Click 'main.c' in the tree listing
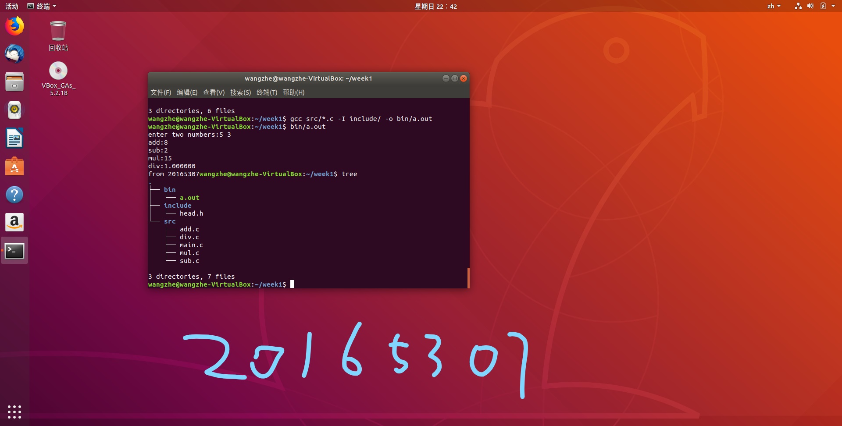Image resolution: width=842 pixels, height=426 pixels. (191, 245)
